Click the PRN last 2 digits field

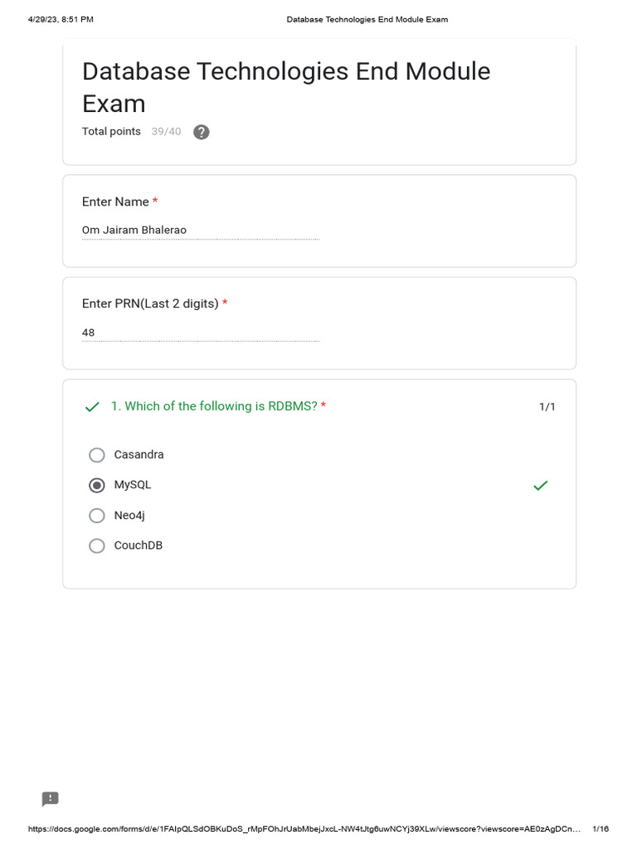[201, 333]
